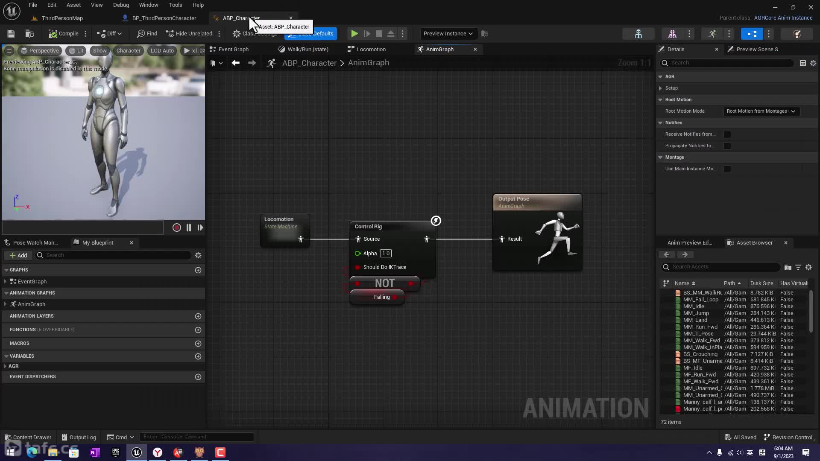820x461 pixels.
Task: Click the Frame Skip icon
Action: click(x=366, y=34)
